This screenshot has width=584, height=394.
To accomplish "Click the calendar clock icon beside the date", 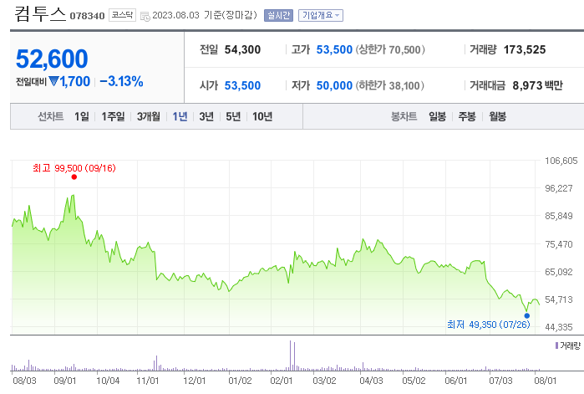I will point(145,16).
